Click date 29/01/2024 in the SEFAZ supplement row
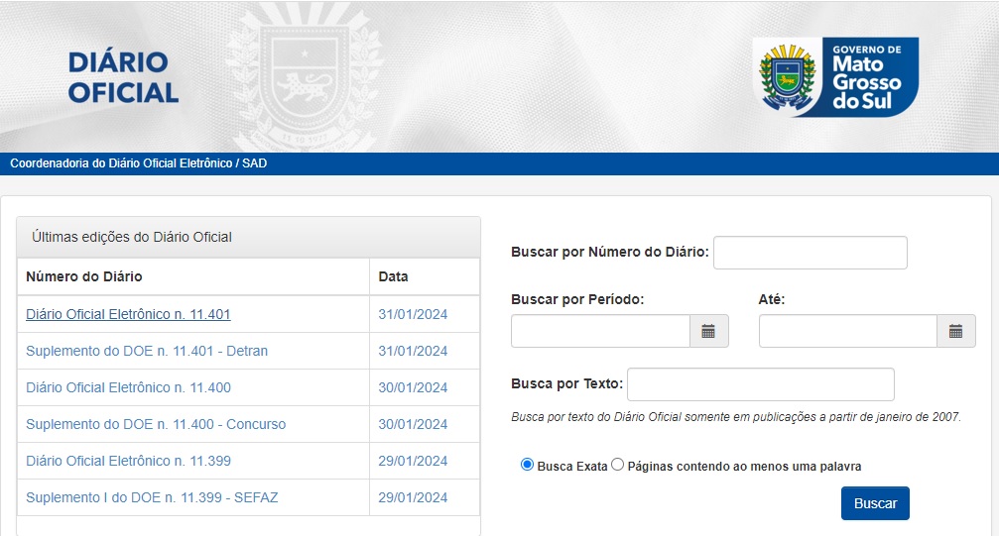This screenshot has height=536, width=999. (x=413, y=497)
